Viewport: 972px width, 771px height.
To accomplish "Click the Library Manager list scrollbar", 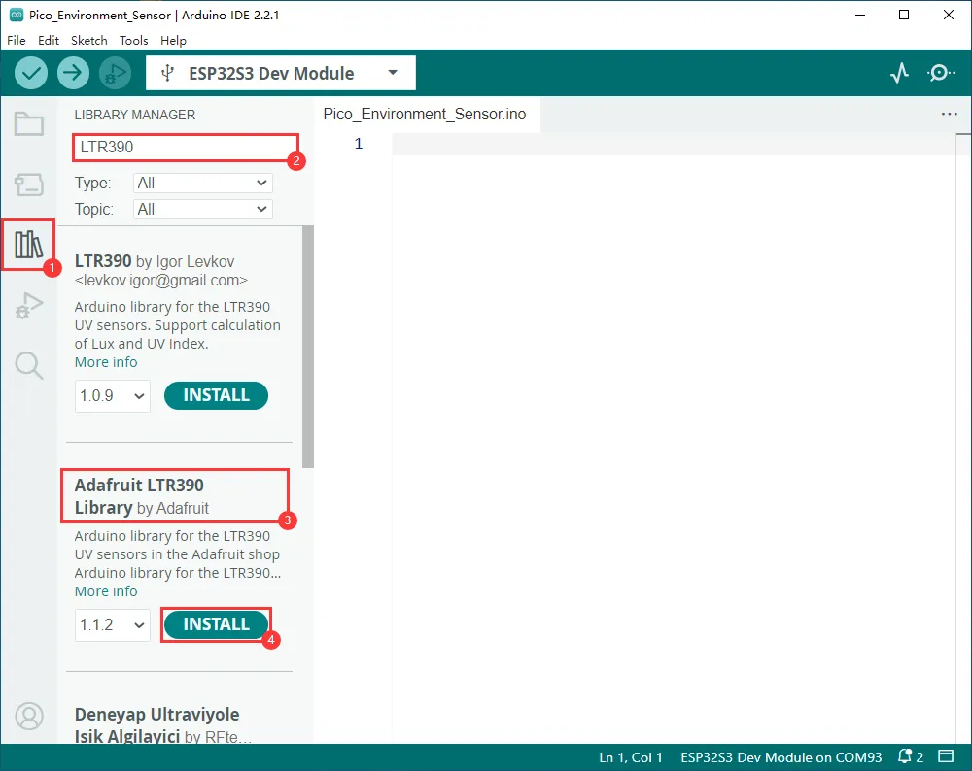I will [308, 347].
